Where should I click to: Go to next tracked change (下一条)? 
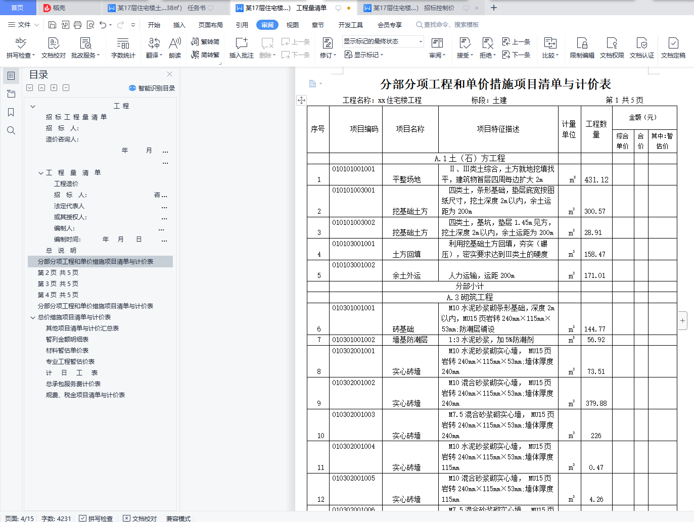click(x=517, y=55)
